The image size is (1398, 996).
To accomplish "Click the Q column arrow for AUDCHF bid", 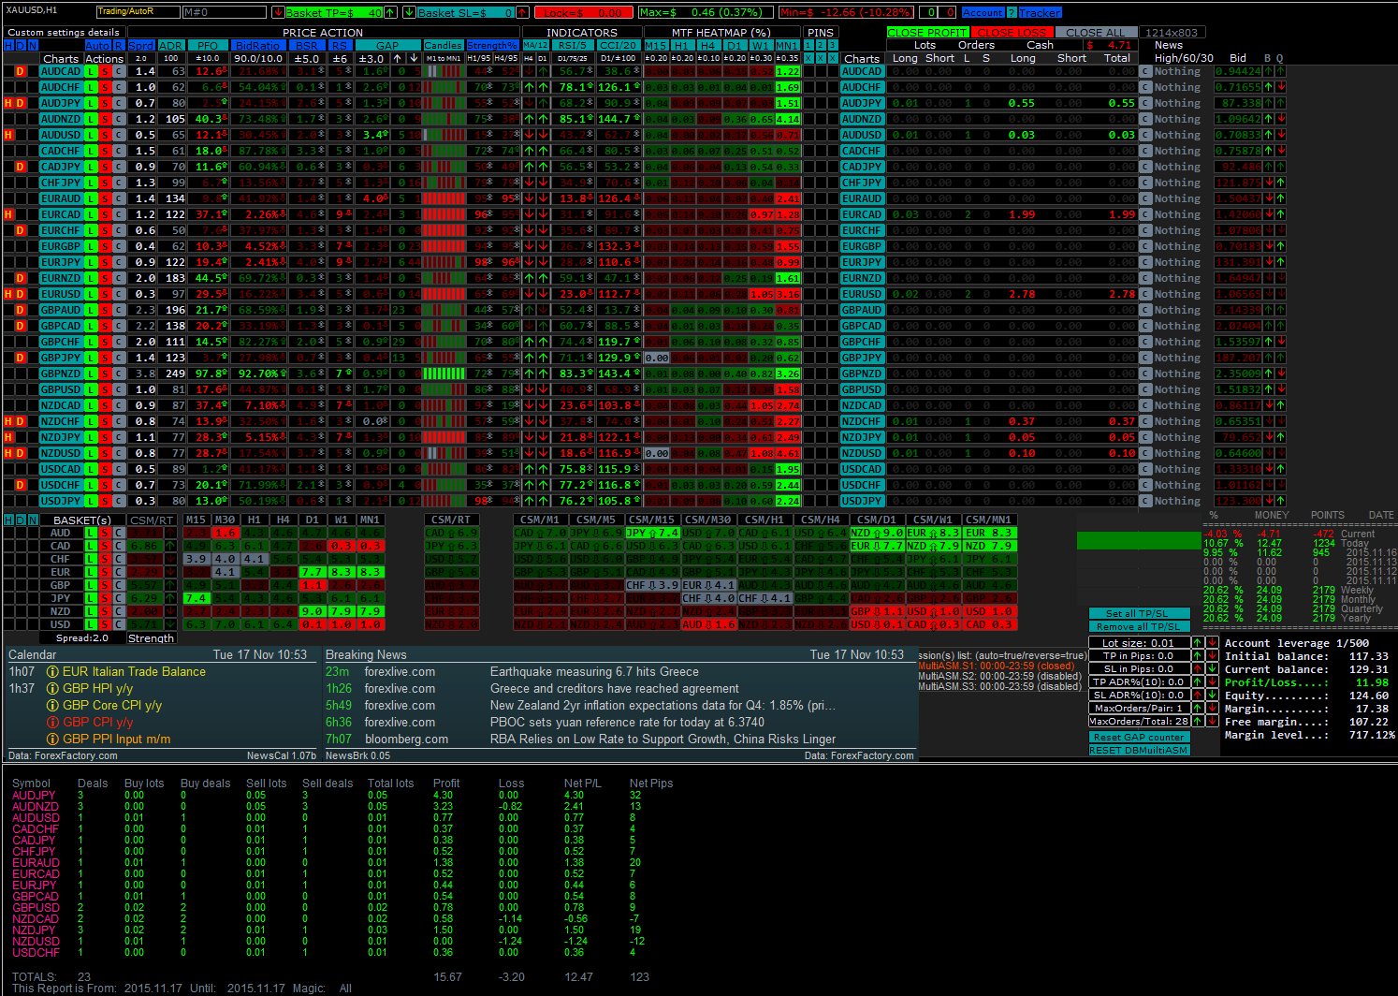I will coord(1280,87).
